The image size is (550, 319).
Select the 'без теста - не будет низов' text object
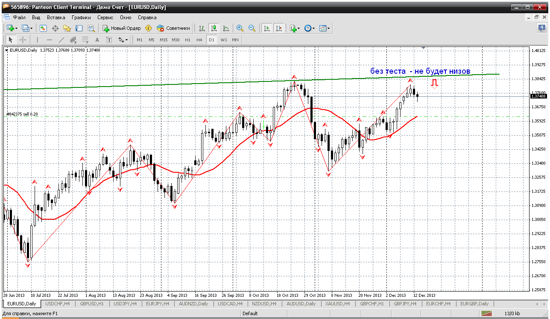click(420, 71)
